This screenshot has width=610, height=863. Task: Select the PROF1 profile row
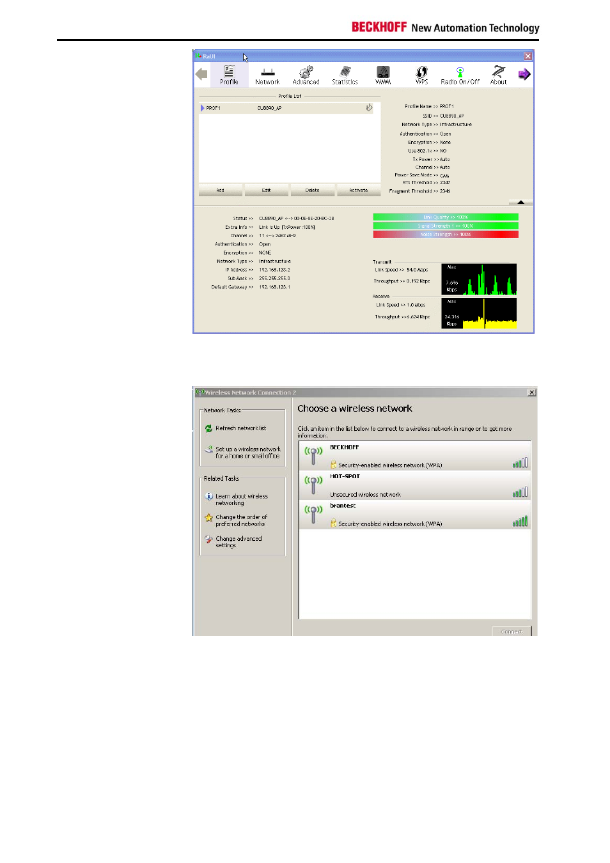(x=290, y=108)
